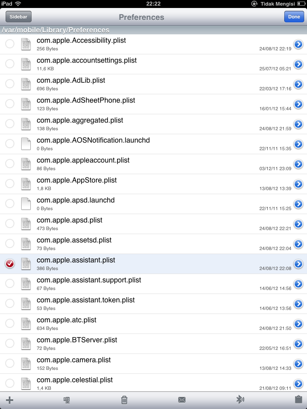Tick the selection circle for com.apple.camera.plist
The height and width of the screenshot is (409, 307).
[10, 363]
